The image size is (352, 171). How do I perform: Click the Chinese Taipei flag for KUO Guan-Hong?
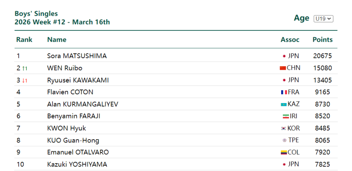click(x=284, y=140)
